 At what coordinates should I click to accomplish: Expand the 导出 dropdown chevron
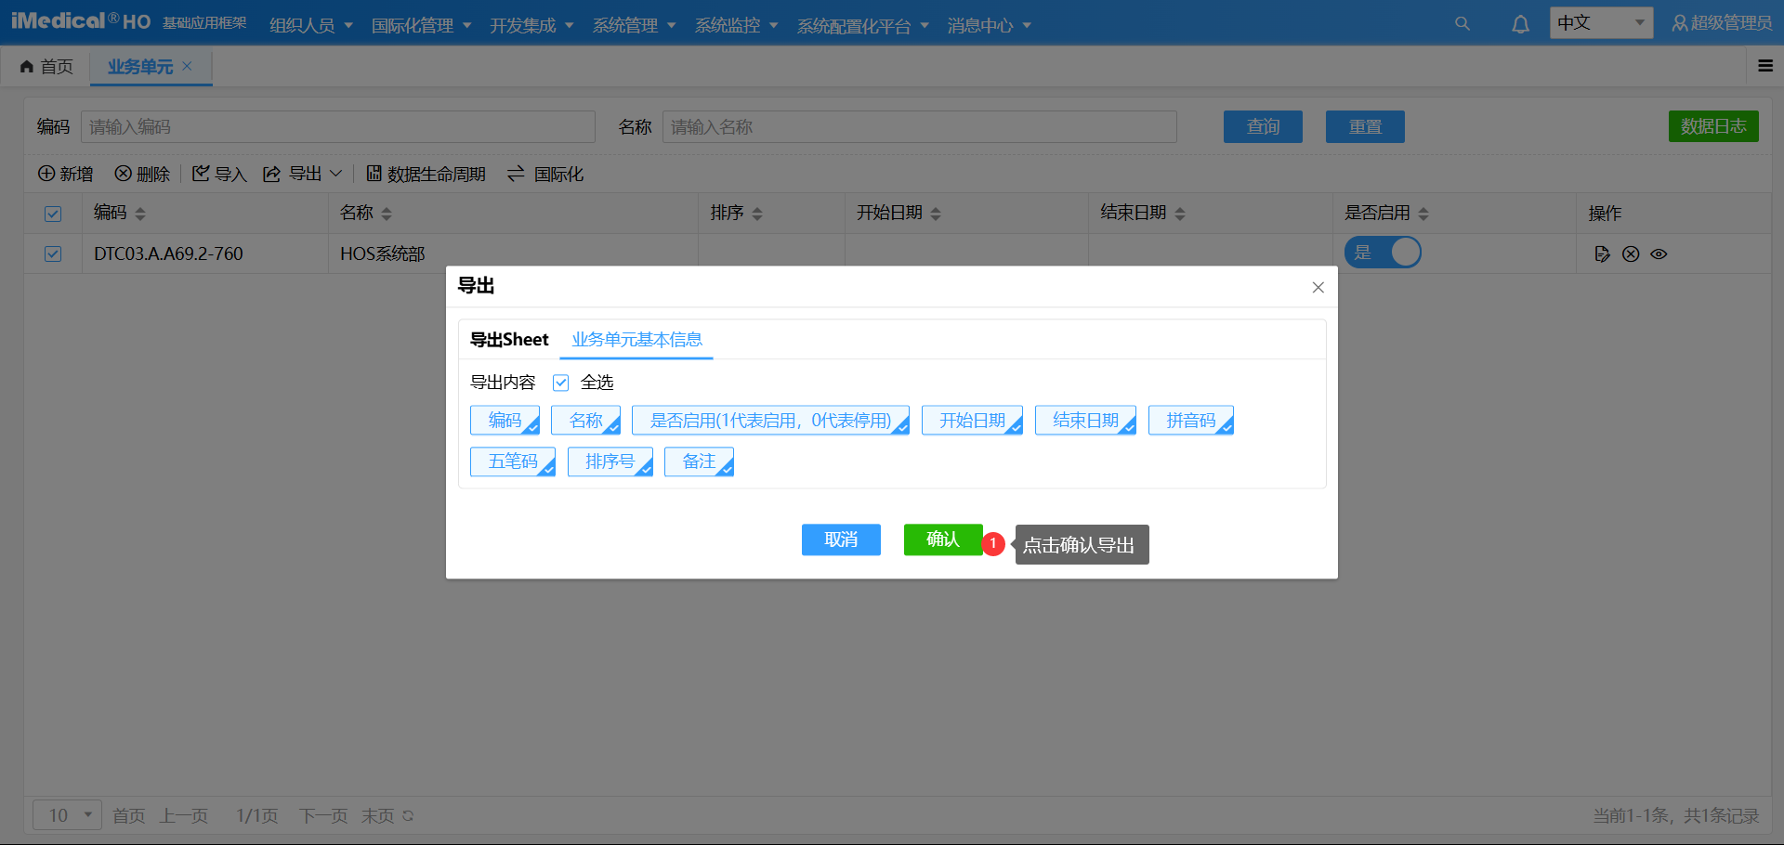336,174
